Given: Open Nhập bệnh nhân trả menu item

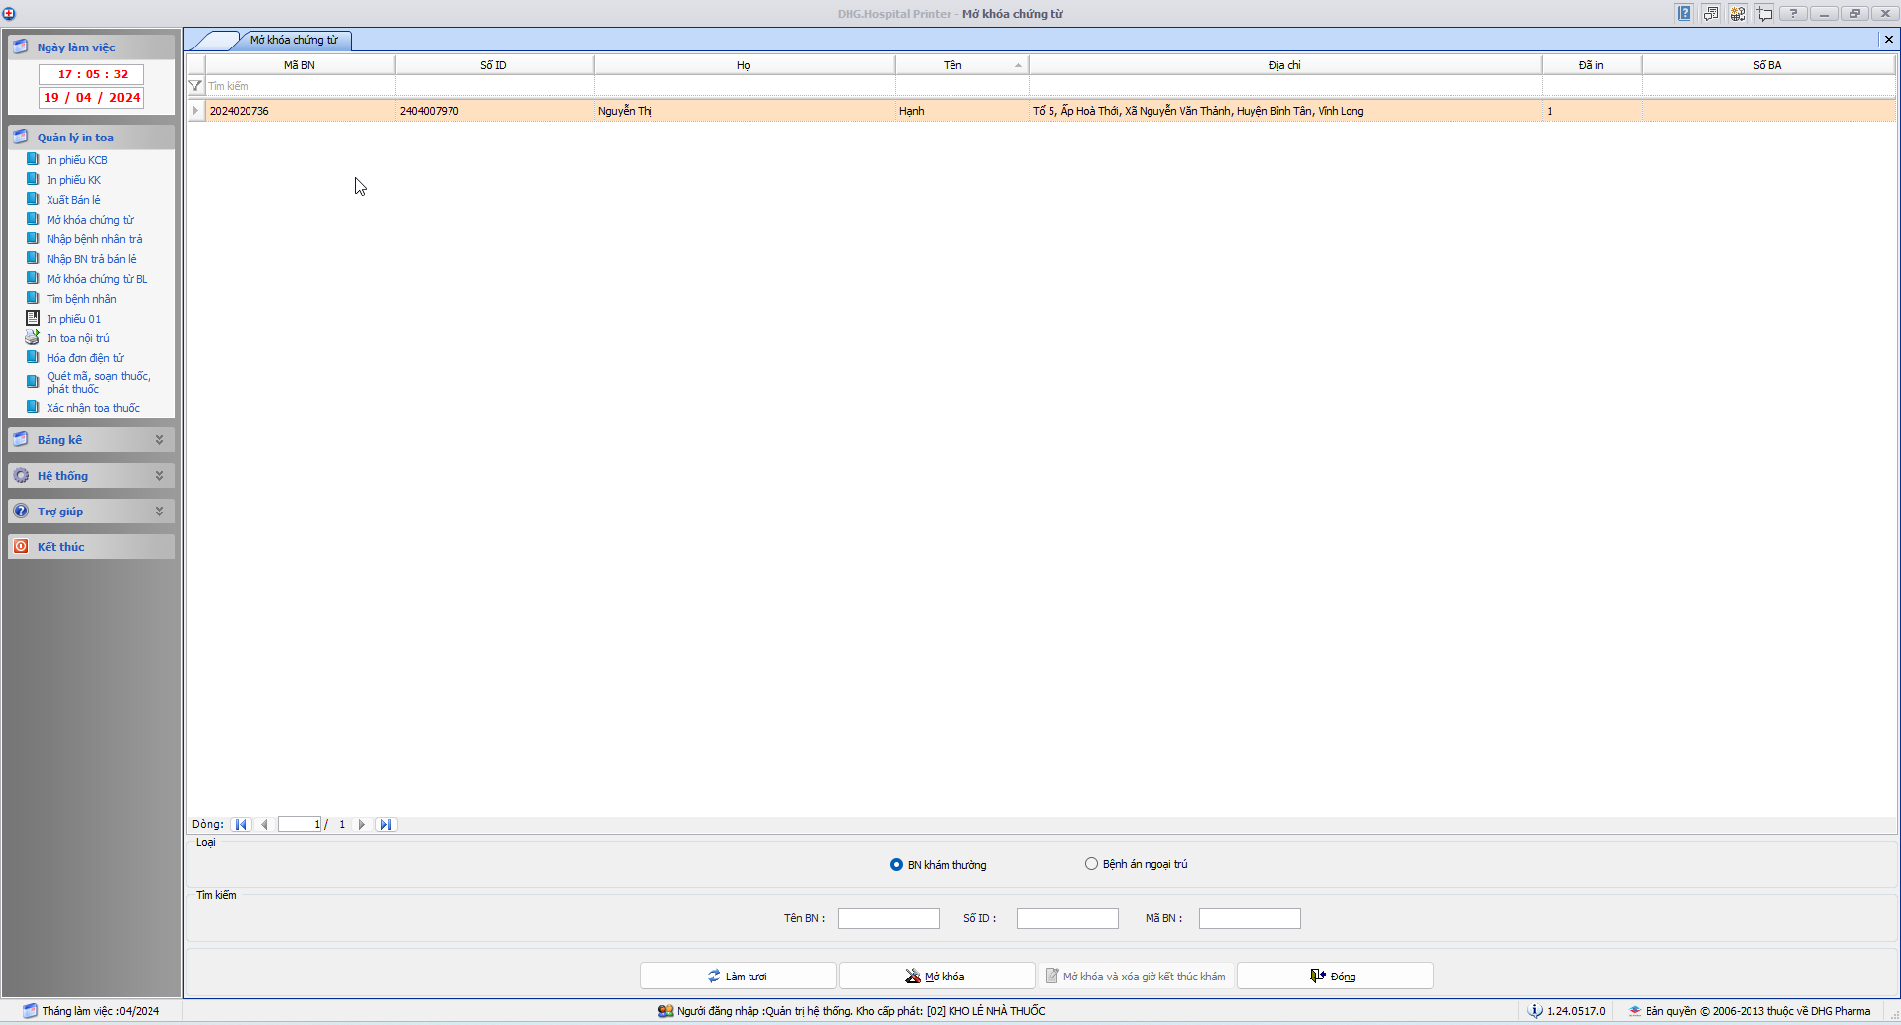Looking at the screenshot, I should [x=94, y=239].
